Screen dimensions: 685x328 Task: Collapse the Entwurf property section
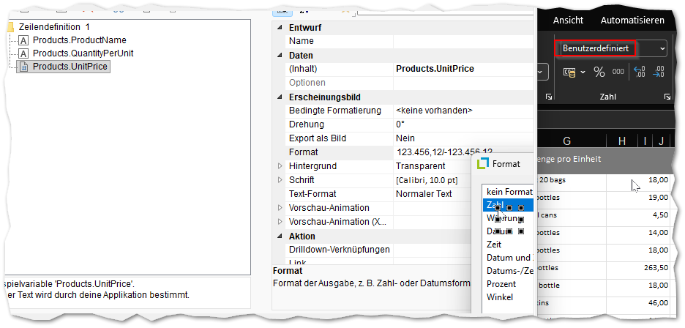point(280,28)
